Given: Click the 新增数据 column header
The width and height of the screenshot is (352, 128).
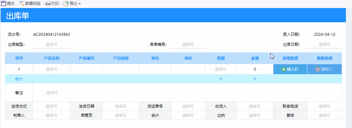Looking at the screenshot, I should (x=290, y=58).
